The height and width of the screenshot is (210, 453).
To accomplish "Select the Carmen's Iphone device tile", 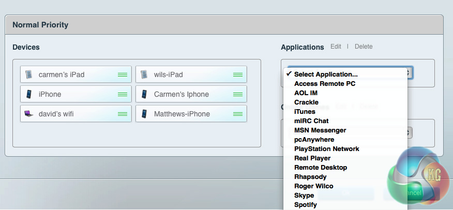I will tap(191, 94).
